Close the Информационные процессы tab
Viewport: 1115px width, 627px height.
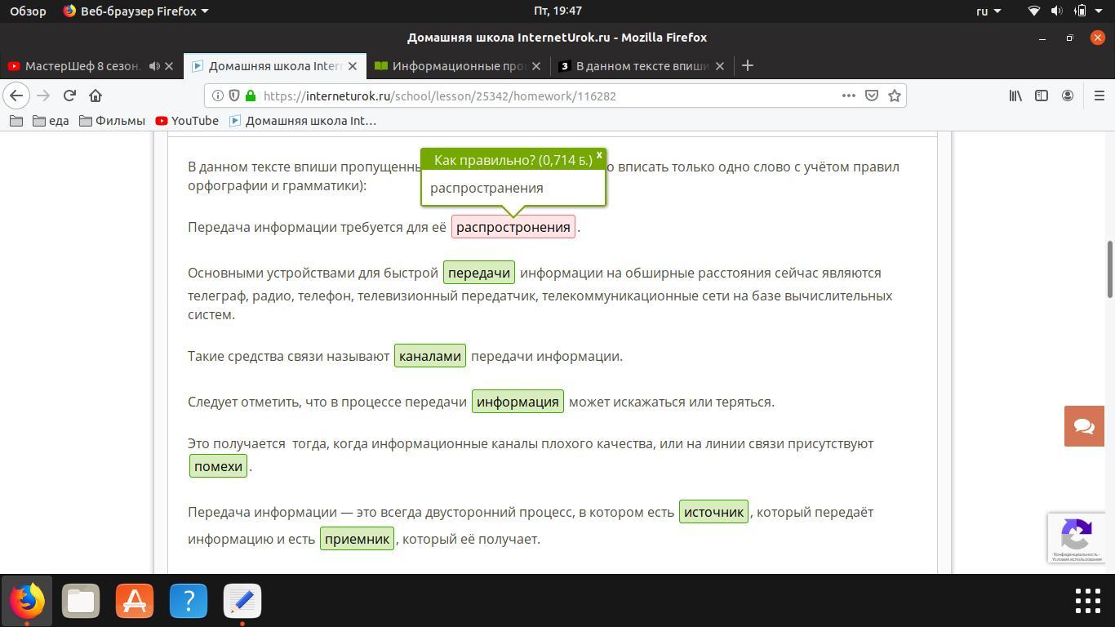(x=536, y=66)
